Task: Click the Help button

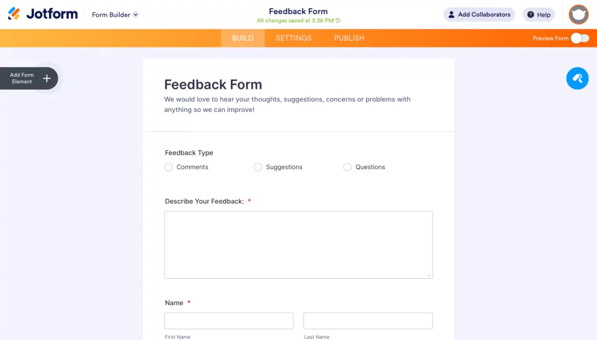Action: pos(538,15)
